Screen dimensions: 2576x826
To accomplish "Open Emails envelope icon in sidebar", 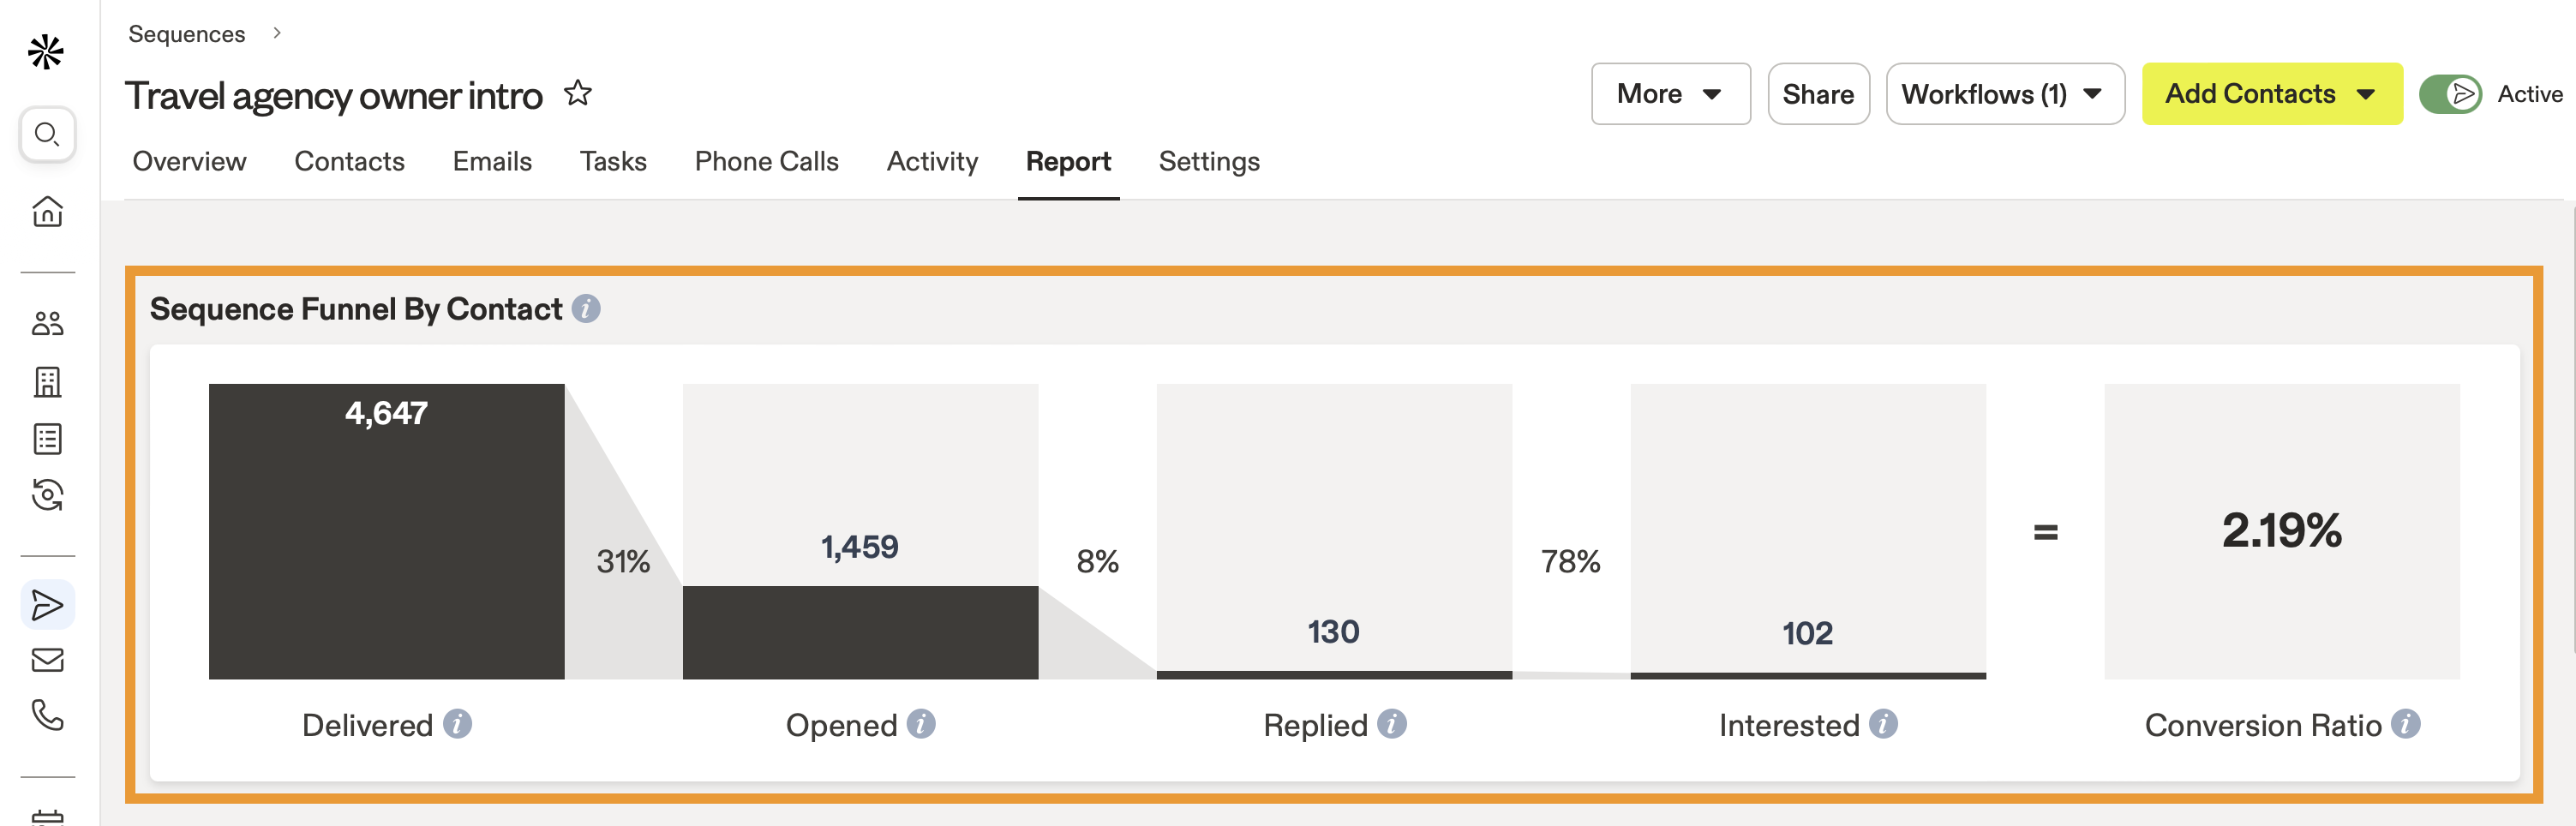I will pos(47,660).
